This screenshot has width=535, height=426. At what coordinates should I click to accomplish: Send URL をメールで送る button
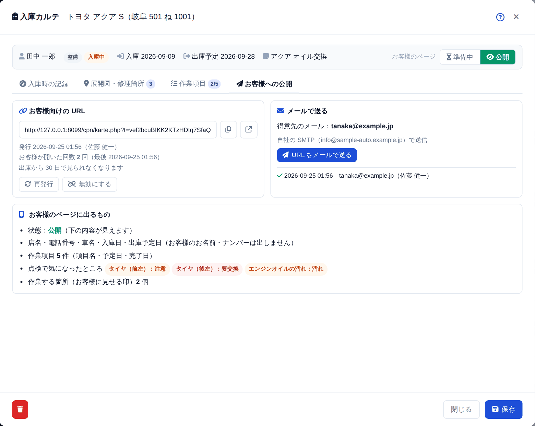point(317,155)
